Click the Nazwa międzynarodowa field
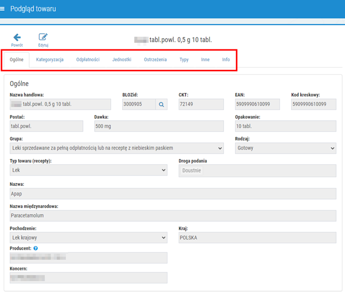345x292 pixels. pos(173,215)
